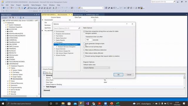The image size is (188, 106).
Task: Enable Auto generate change scripts checkbox
Action: click(x=84, y=44)
